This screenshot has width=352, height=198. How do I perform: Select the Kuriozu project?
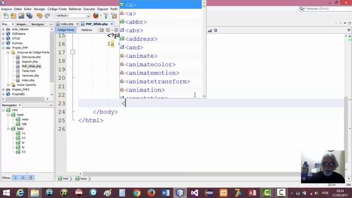[x=17, y=43]
